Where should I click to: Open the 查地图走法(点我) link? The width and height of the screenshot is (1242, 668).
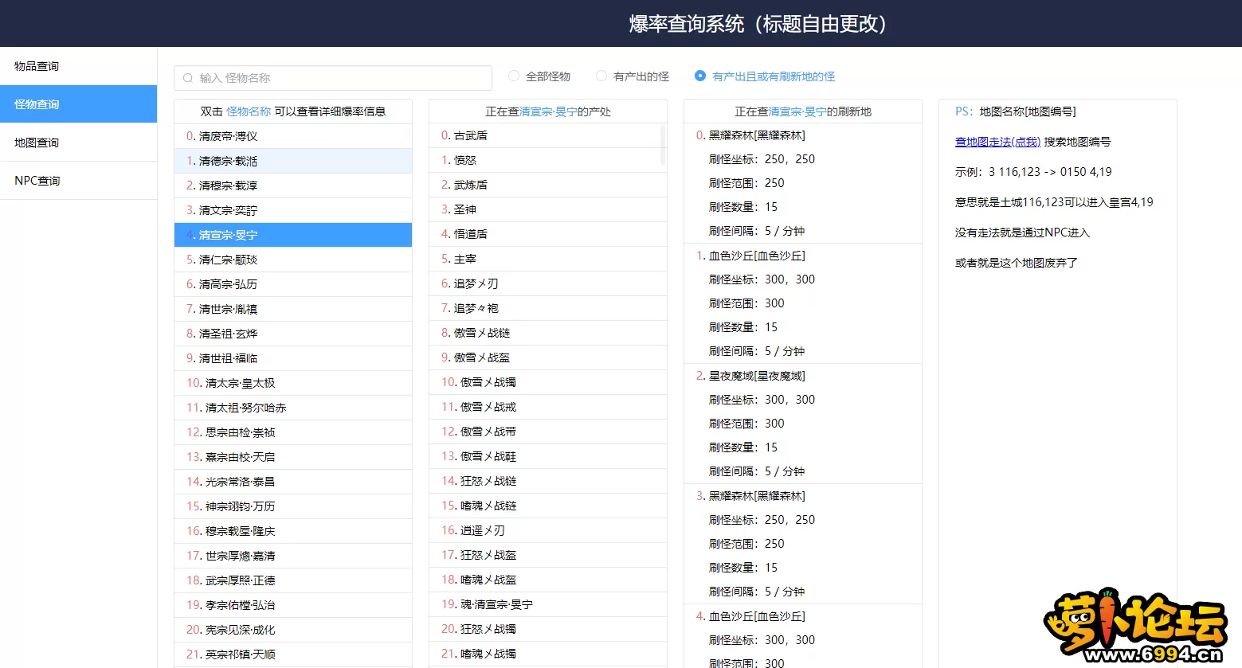point(997,142)
